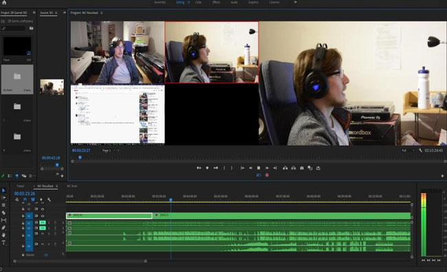Switch to the Editing workspace
This screenshot has height=272, width=447.
click(180, 2)
